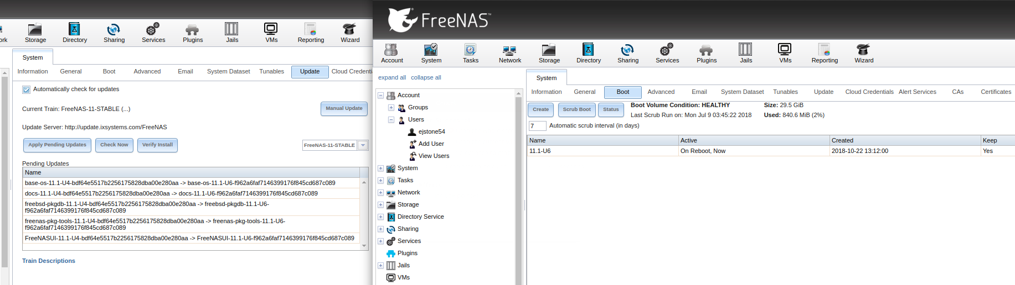Screen dimensions: 1015x285
Task: Open Plugins in the navigation tree
Action: [407, 253]
